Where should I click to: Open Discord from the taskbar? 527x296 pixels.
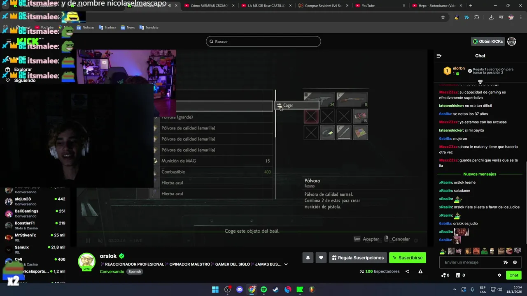[x=240, y=289]
